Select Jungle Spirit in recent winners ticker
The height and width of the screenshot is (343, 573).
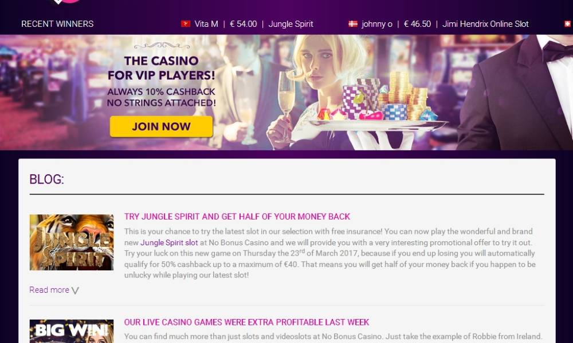tap(291, 24)
